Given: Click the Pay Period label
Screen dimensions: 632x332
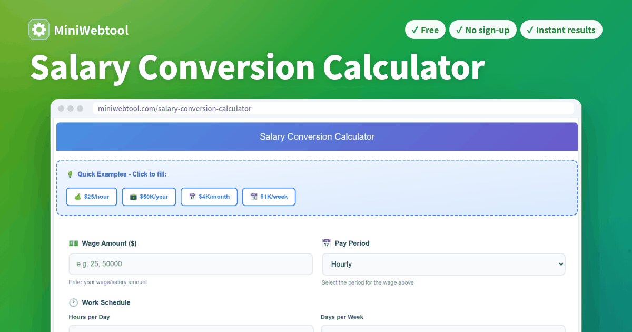Looking at the screenshot, I should click(x=352, y=243).
